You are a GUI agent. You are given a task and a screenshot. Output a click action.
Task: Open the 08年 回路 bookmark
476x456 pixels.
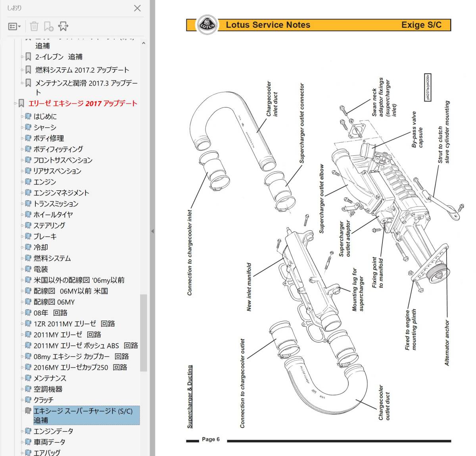coord(50,313)
